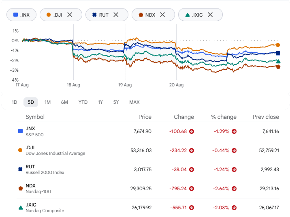Switch chart range to 1M
Image resolution: width=290 pixels, height=217 pixels.
tap(47, 102)
